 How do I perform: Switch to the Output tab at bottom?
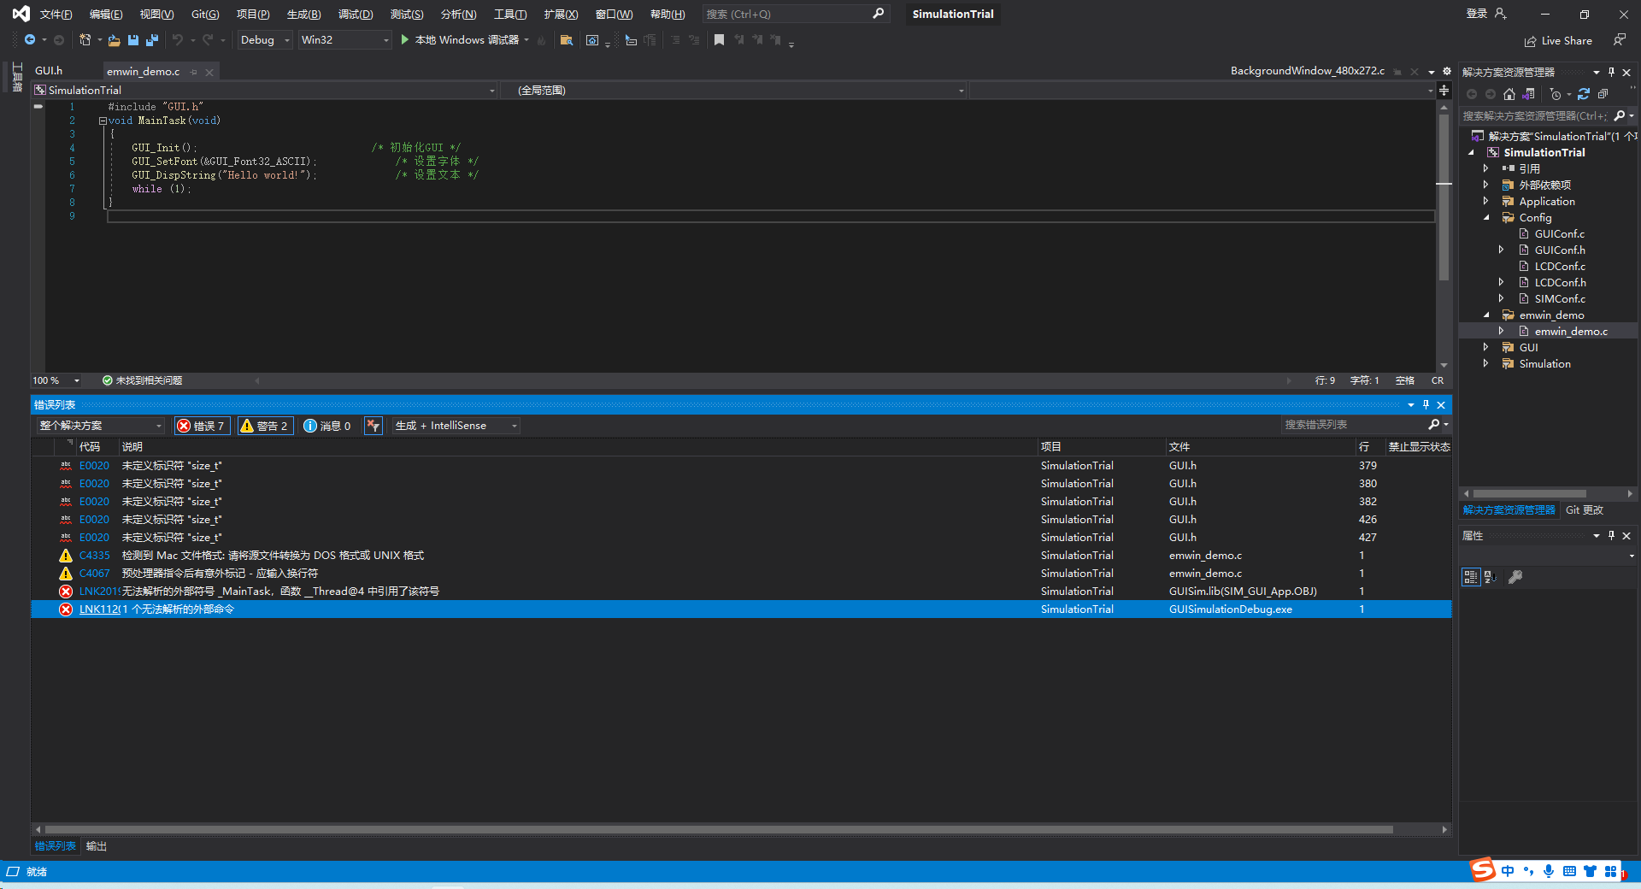click(97, 846)
